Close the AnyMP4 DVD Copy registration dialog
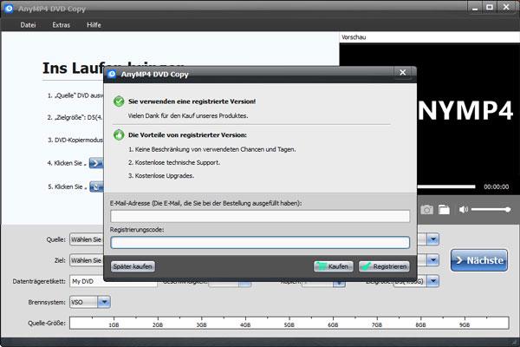The width and height of the screenshot is (520, 347). point(403,72)
